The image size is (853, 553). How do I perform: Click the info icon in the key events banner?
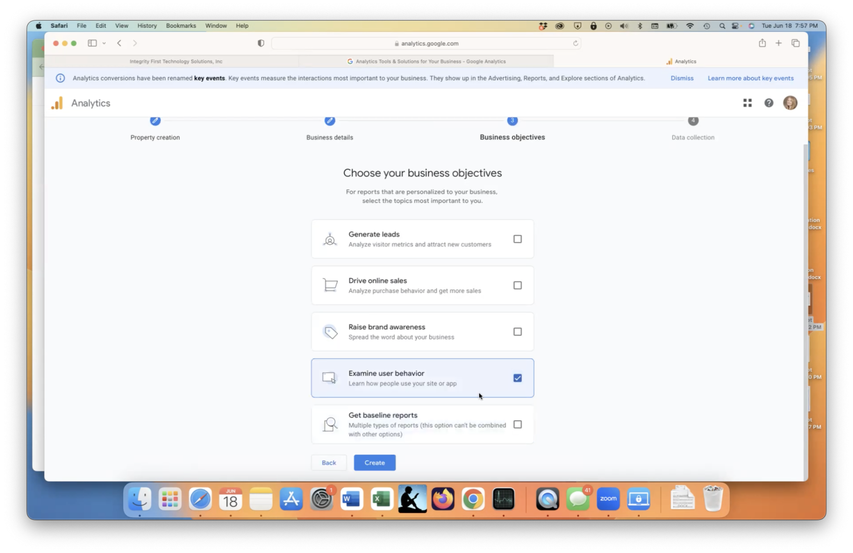[60, 78]
